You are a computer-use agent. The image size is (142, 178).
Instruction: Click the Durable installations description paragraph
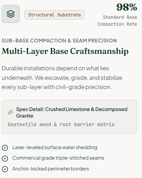[x=62, y=78]
